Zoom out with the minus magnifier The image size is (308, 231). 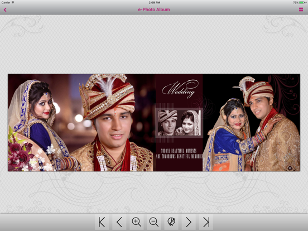pos(154,222)
